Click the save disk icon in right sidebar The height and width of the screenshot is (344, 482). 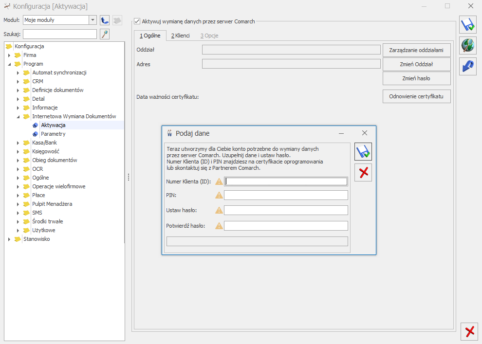point(468,25)
